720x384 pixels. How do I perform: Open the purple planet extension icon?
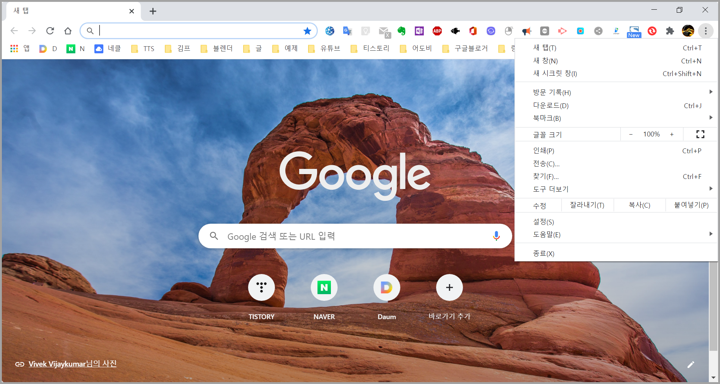pyautogui.click(x=491, y=31)
